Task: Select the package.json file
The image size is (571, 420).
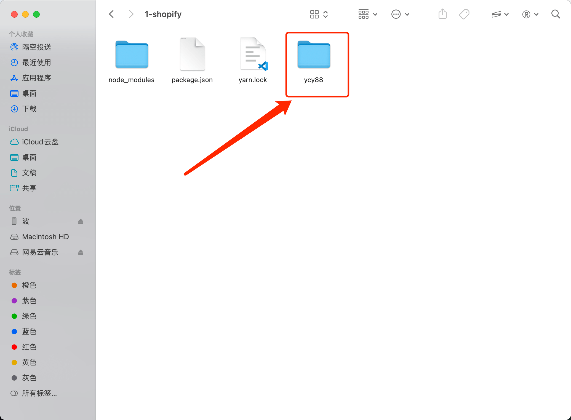Action: (192, 55)
